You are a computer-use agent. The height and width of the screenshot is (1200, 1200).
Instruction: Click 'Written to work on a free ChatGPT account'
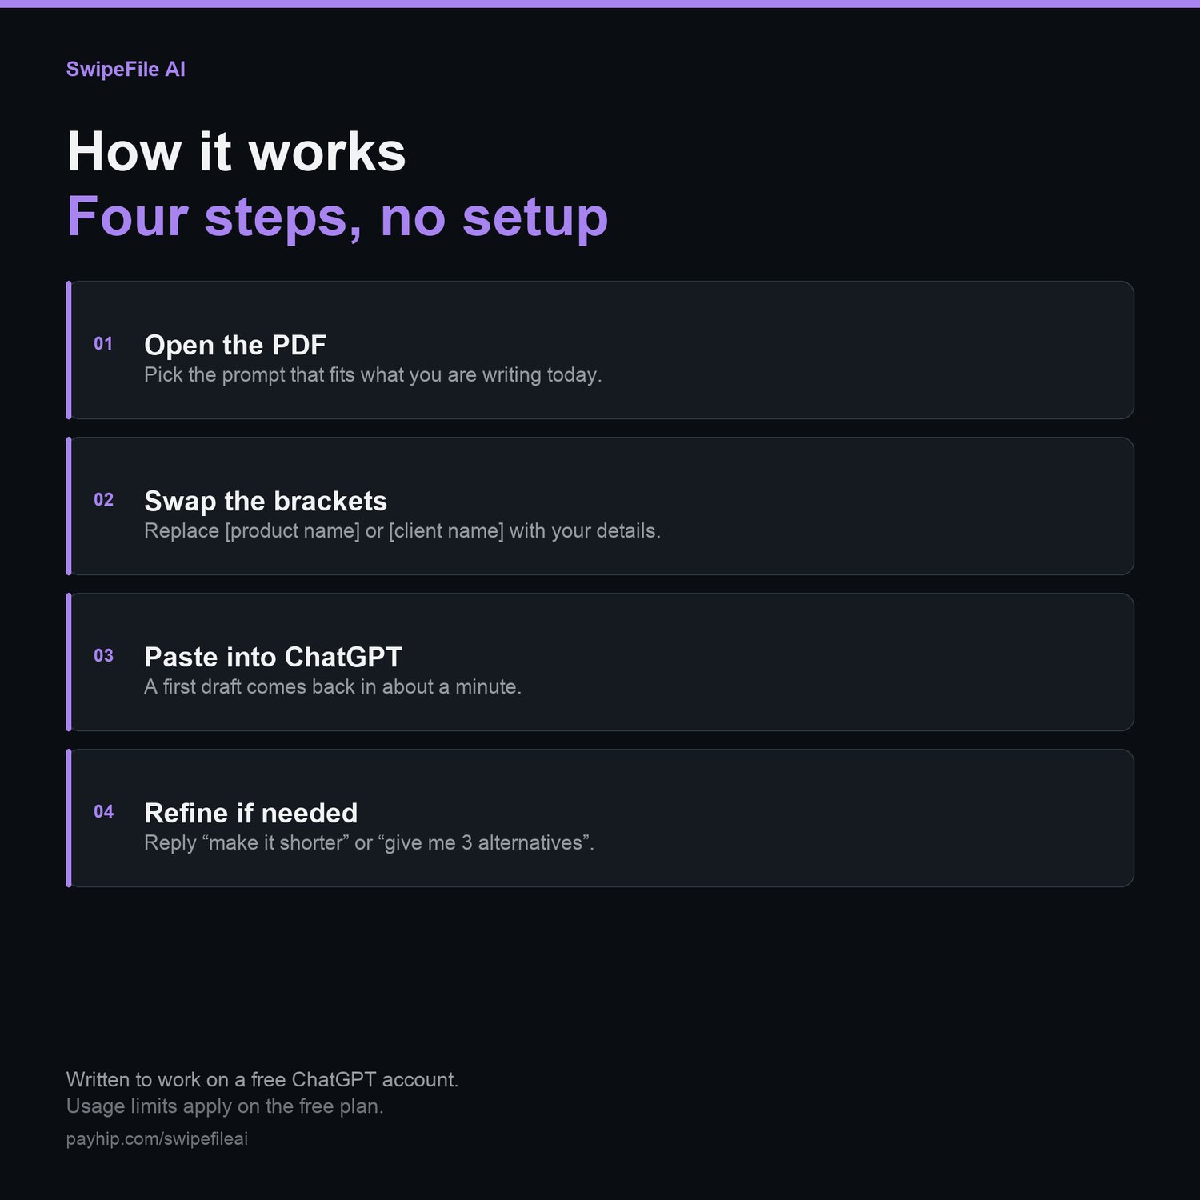click(262, 1080)
